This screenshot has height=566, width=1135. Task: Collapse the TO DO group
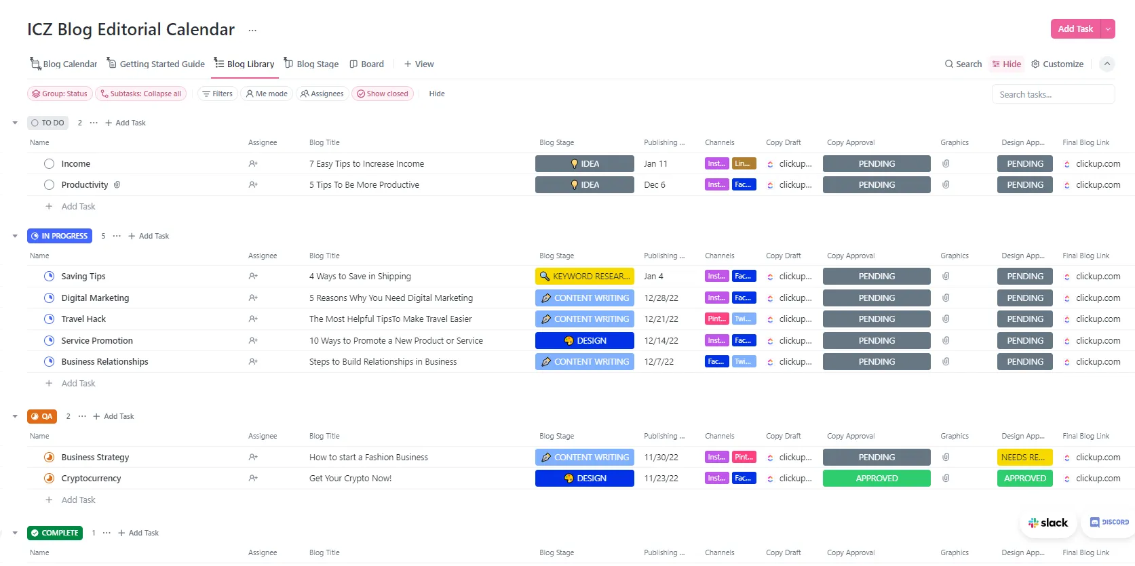[x=15, y=123]
